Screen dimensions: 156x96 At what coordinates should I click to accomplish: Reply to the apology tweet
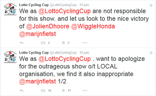point(22,90)
